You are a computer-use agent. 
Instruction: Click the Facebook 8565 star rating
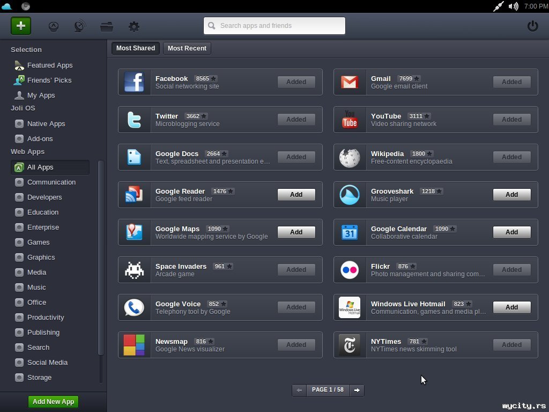click(206, 78)
